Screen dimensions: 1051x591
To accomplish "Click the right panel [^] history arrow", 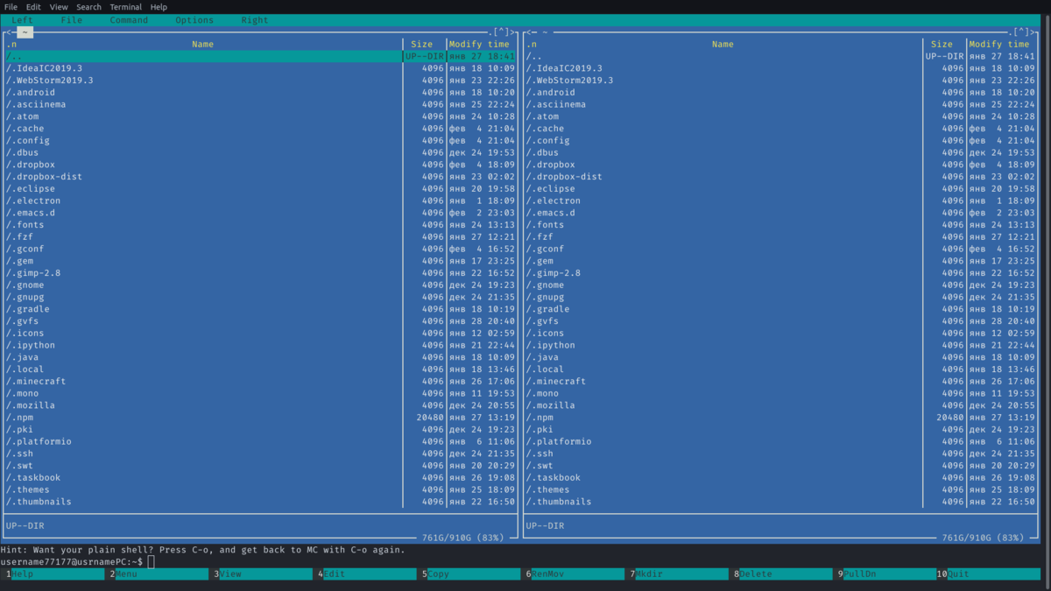I will click(1021, 32).
